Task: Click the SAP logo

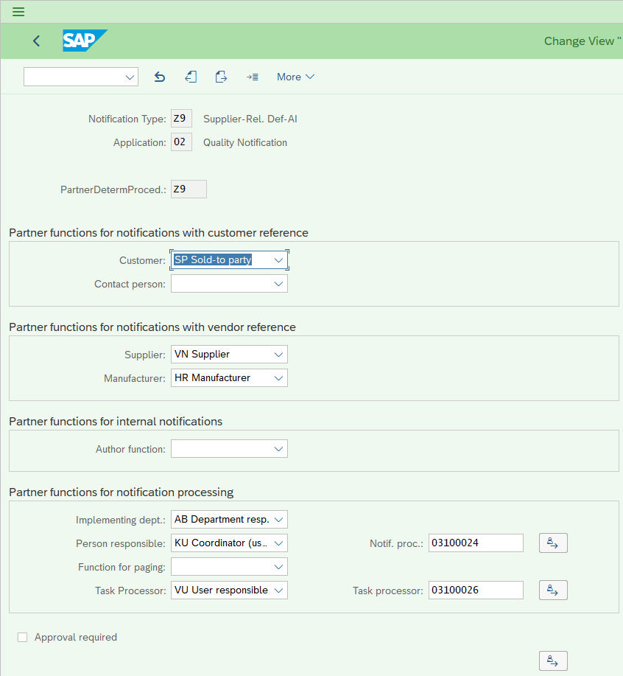Action: pos(85,41)
